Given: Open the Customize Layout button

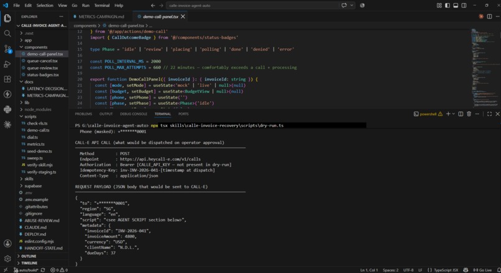Looking at the screenshot, I should click(x=439, y=6).
